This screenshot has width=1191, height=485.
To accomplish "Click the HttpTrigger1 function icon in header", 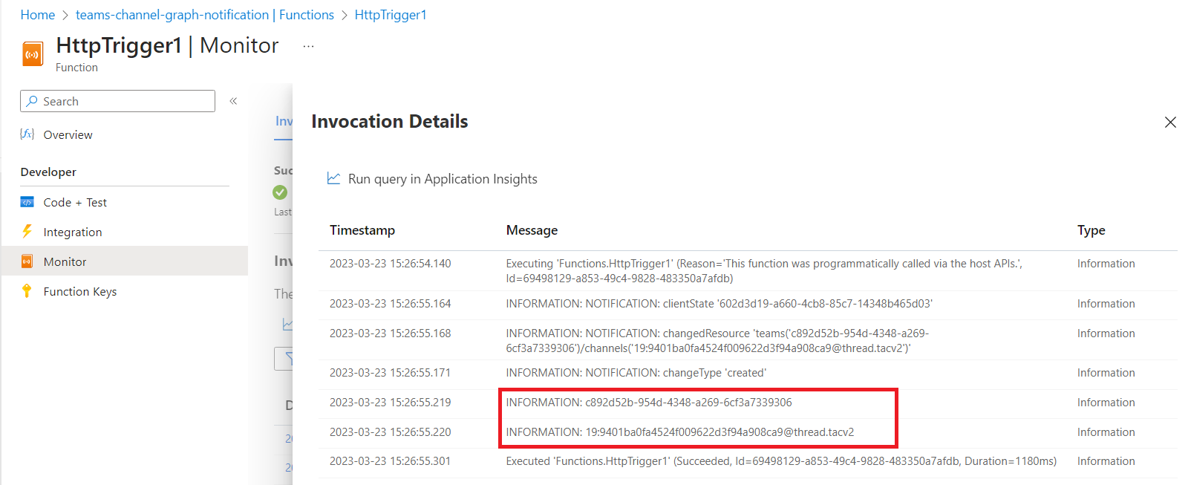I will point(33,54).
